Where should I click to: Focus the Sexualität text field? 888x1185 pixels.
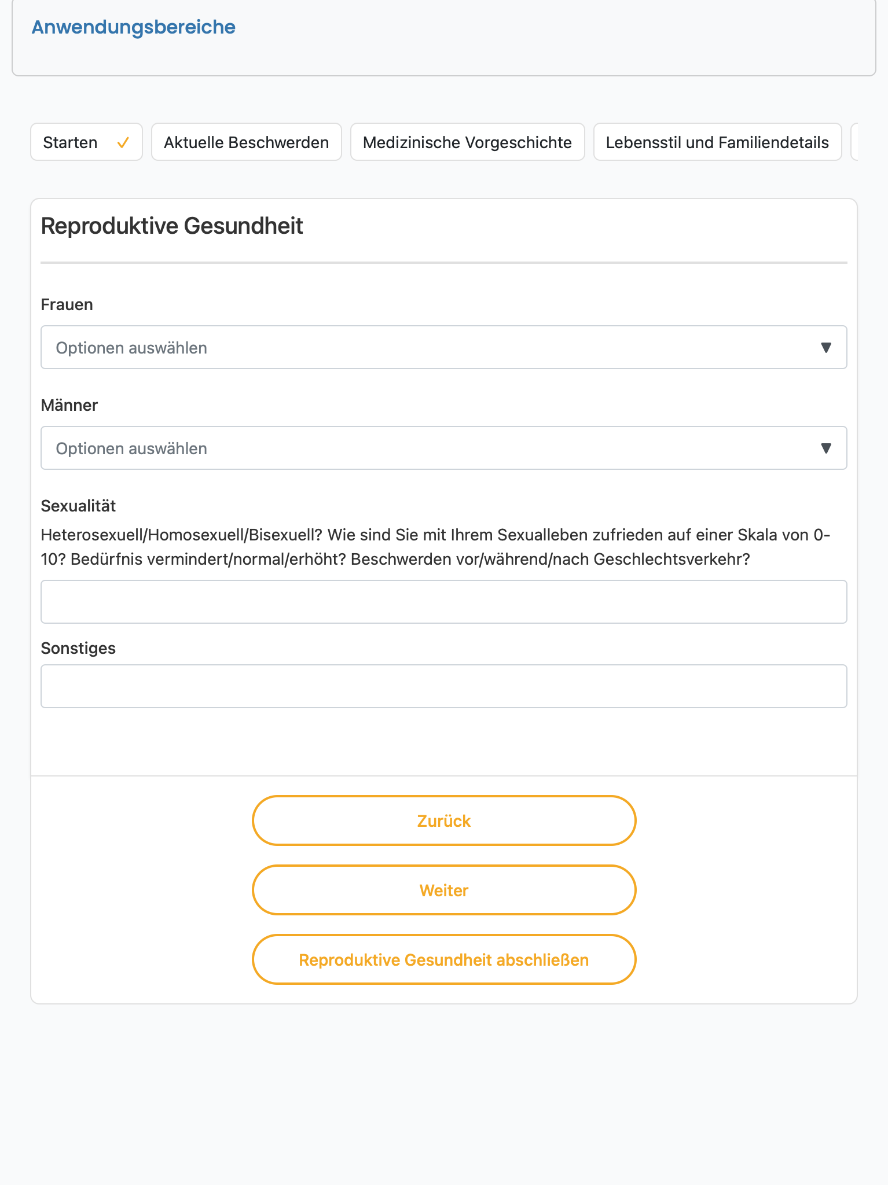[x=443, y=602]
